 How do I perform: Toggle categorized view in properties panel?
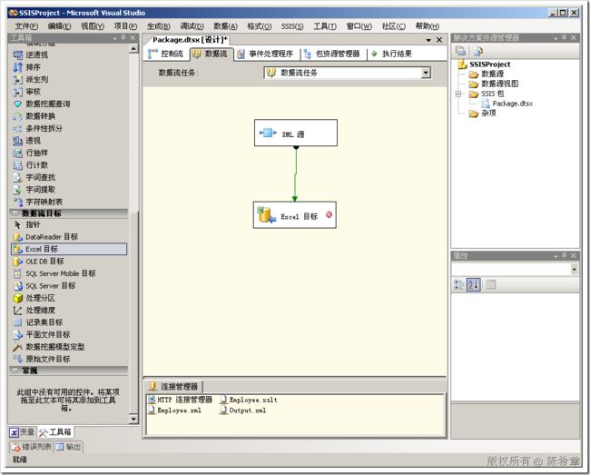(459, 285)
